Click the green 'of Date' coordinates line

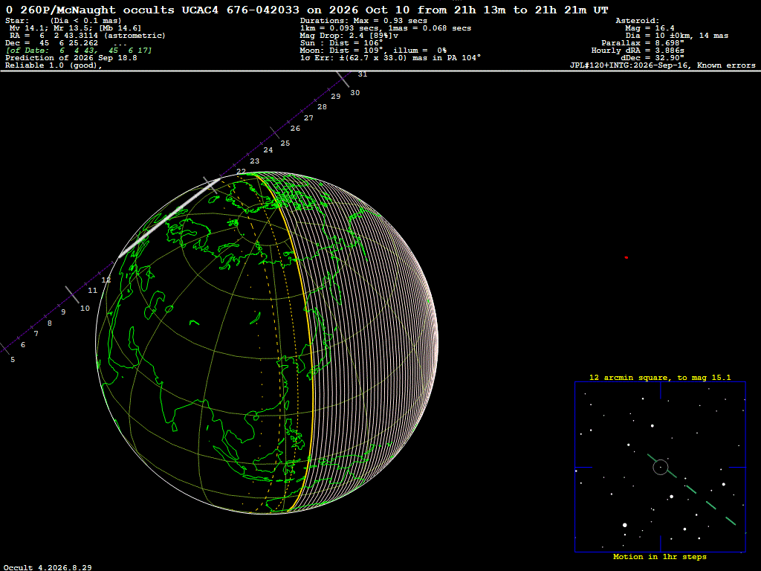pos(79,51)
